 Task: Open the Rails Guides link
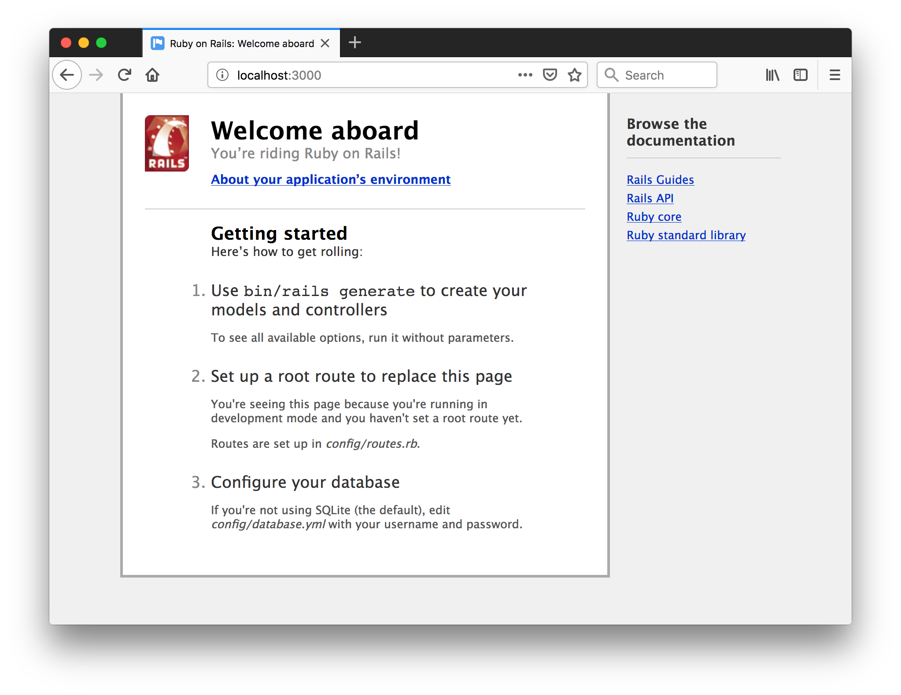tap(660, 180)
